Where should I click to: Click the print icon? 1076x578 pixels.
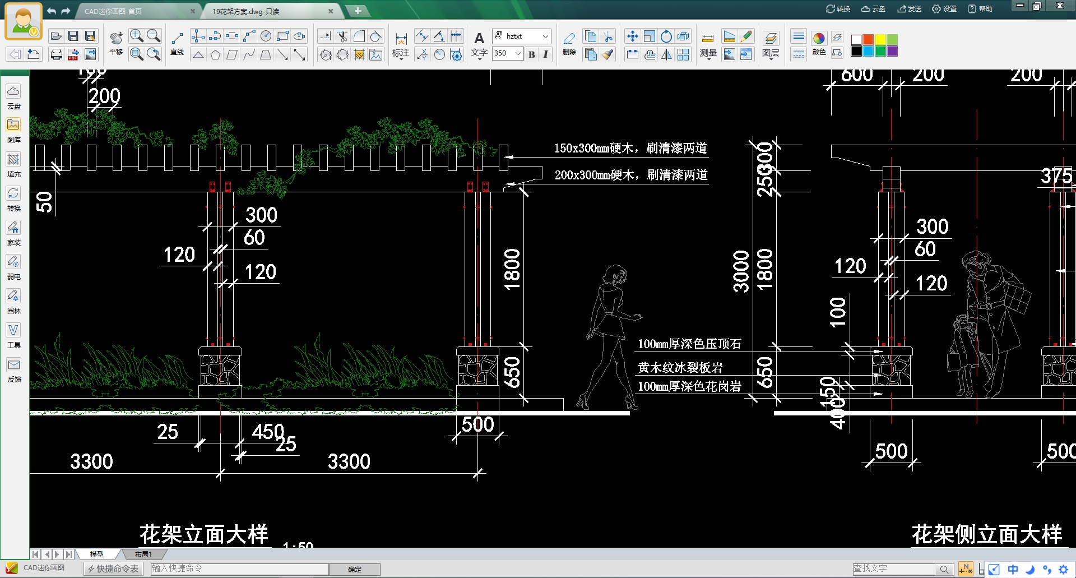(56, 54)
